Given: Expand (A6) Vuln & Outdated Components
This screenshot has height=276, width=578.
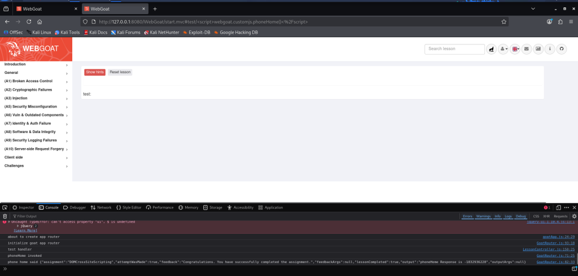Looking at the screenshot, I should click(36, 115).
